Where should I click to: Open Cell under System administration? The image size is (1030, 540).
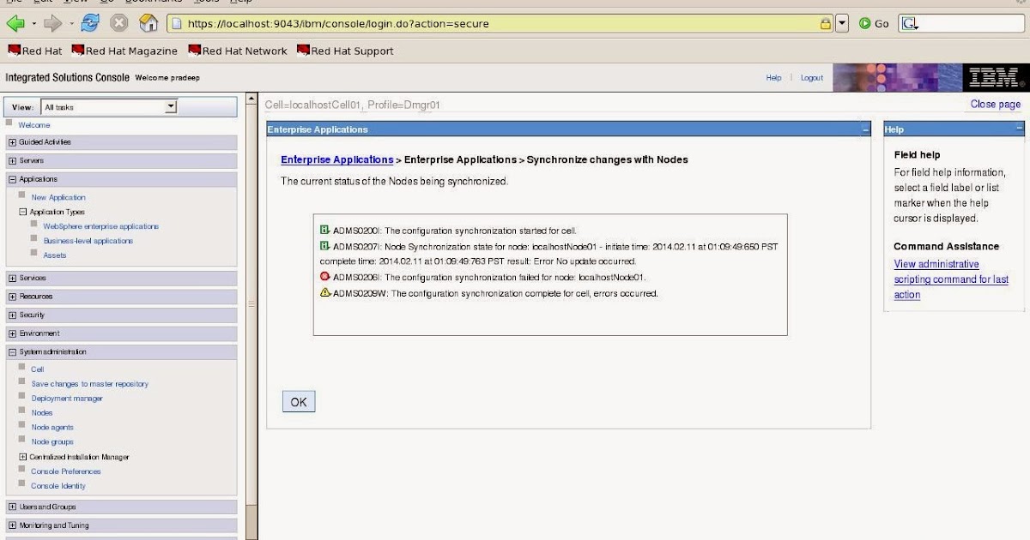point(37,369)
